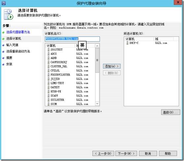Click the server icon beside CPZLGL
This screenshot has width=184, height=161.
click(x=48, y=71)
